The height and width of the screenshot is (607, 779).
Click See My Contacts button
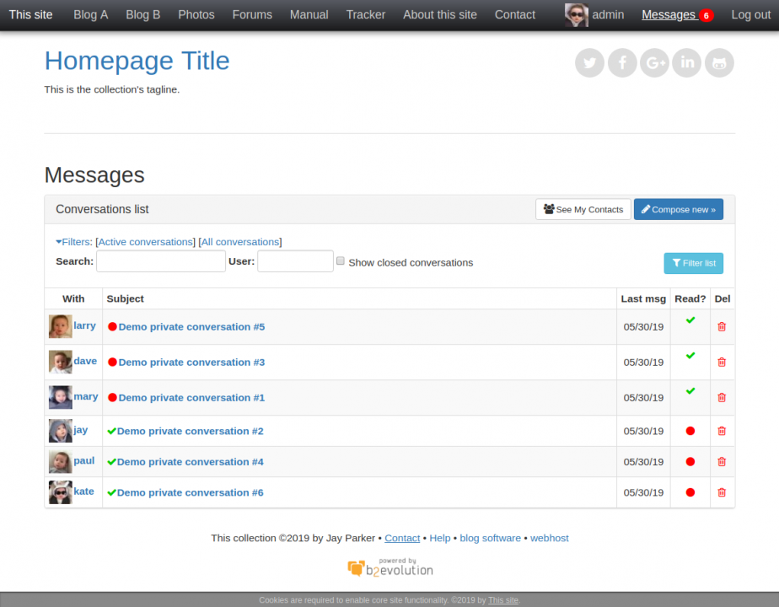pyautogui.click(x=583, y=210)
